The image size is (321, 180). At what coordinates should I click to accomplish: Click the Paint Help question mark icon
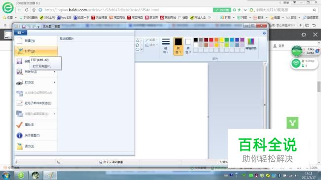(x=264, y=33)
